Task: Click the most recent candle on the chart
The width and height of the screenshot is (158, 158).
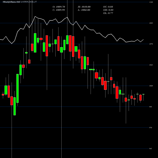Action: coord(143,94)
